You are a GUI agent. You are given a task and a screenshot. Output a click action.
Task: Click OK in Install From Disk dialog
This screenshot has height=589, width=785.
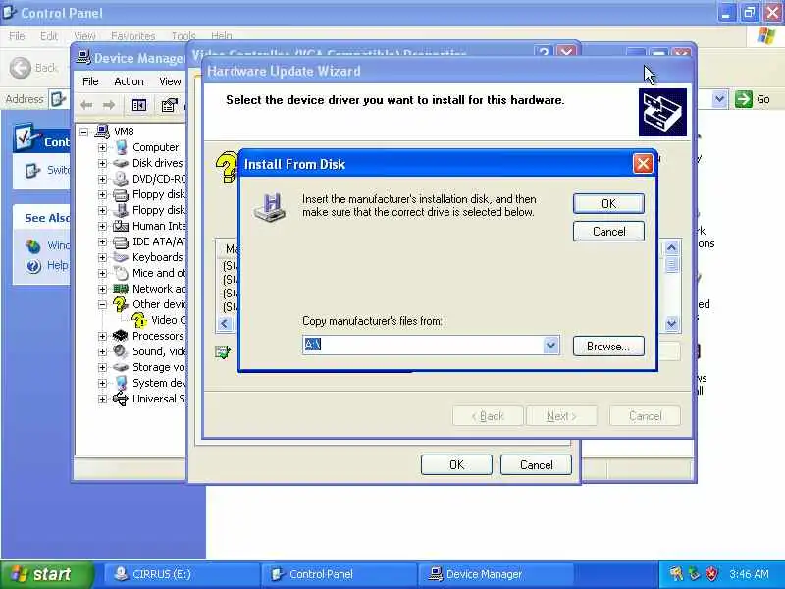[x=608, y=204]
